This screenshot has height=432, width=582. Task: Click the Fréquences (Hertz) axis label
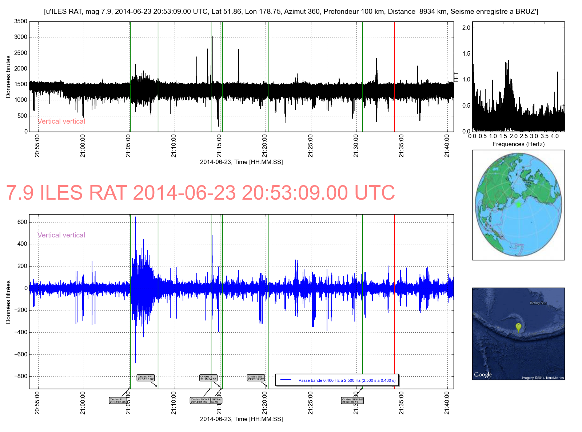click(518, 144)
